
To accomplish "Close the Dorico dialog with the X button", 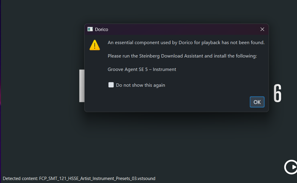I will click(x=262, y=29).
